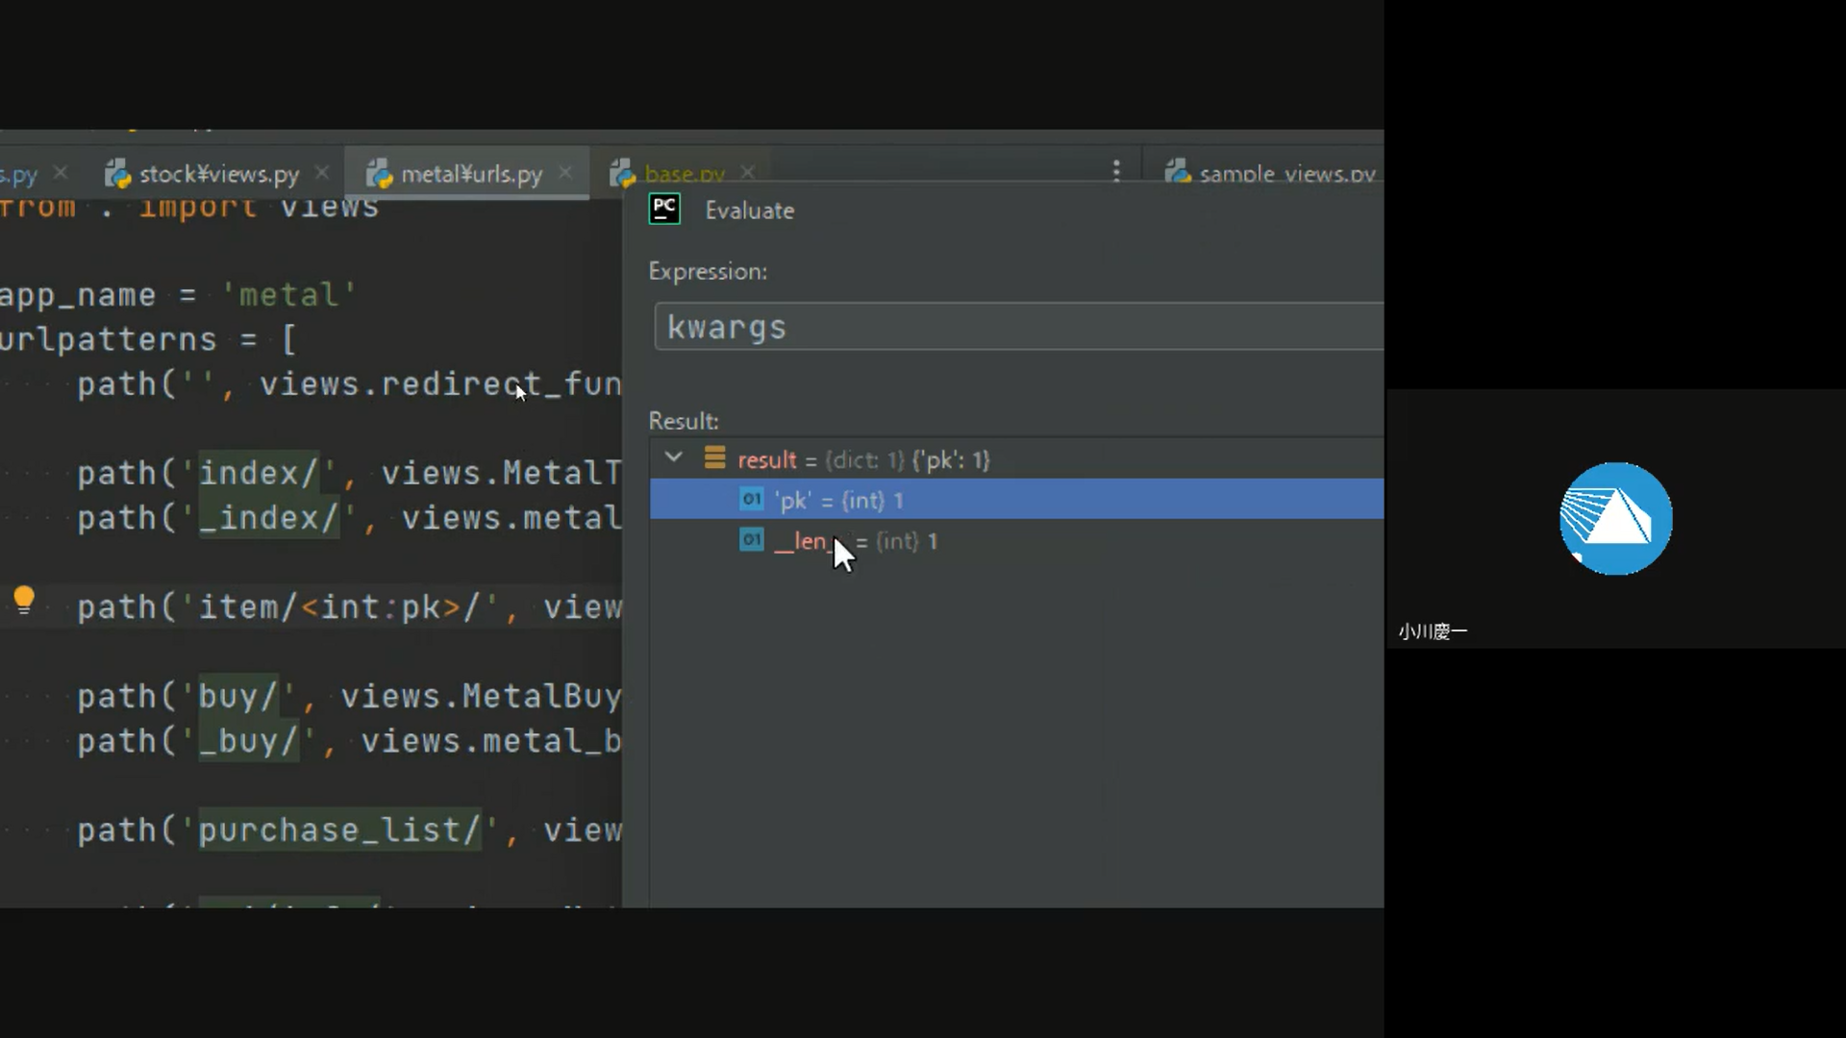Click the intention lightbulb icon in the gutter
The width and height of the screenshot is (1846, 1038).
click(24, 600)
